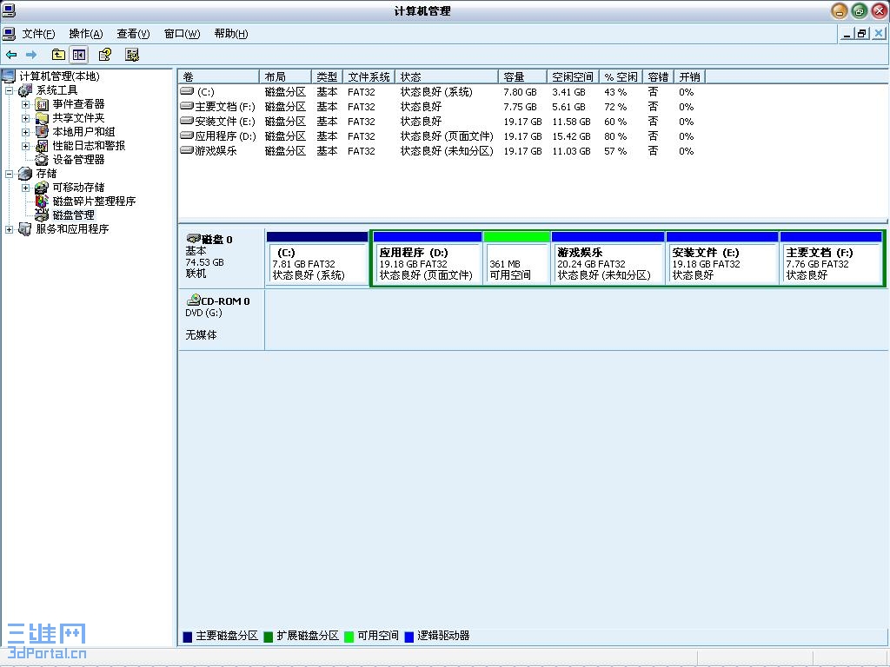Click the 磁盘碎片整理程序 icon
The image size is (890, 667).
pyautogui.click(x=42, y=201)
